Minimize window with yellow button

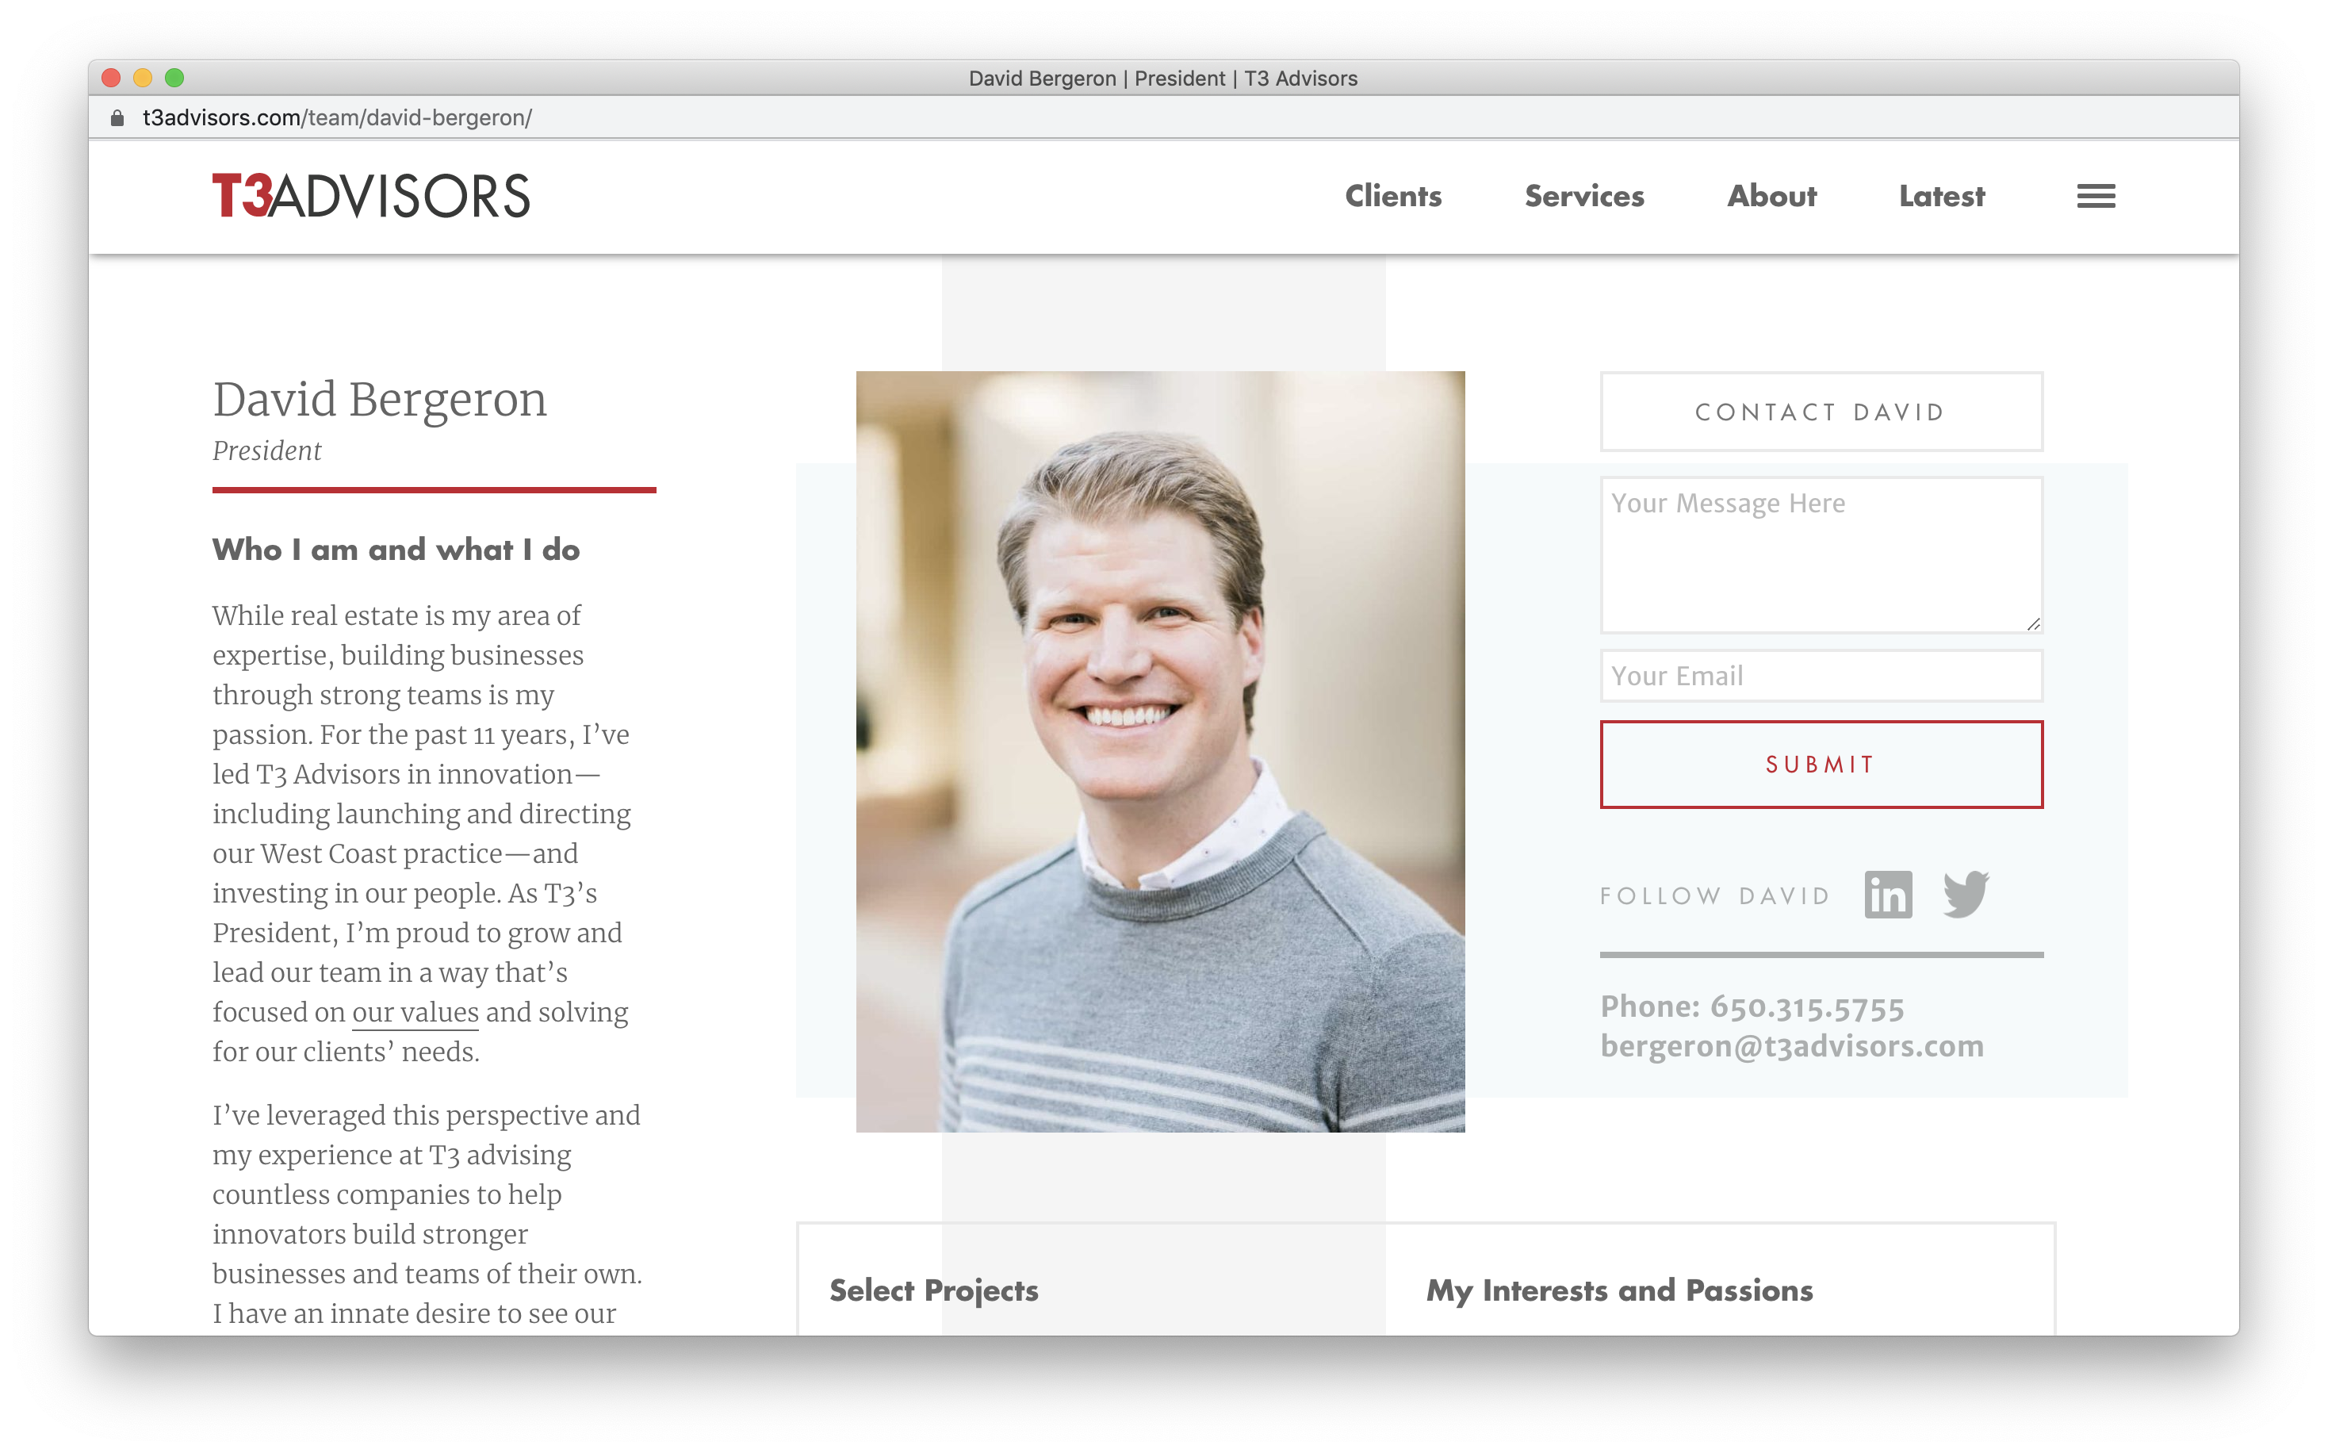pos(144,78)
